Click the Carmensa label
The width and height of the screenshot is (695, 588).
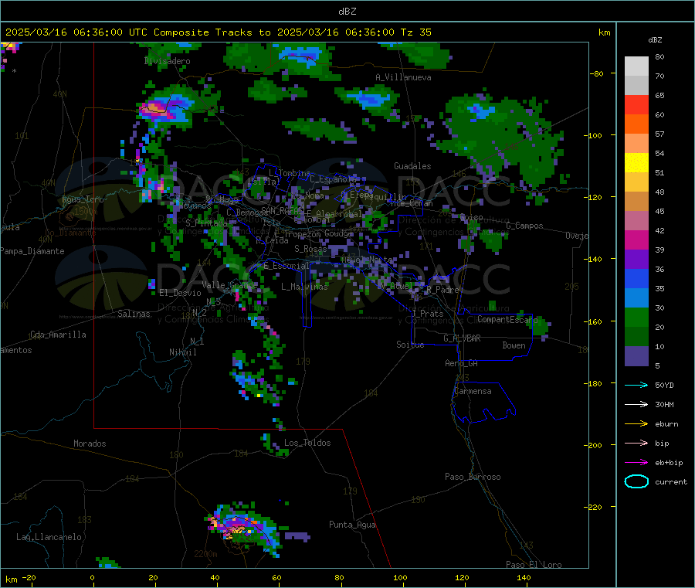(x=473, y=391)
